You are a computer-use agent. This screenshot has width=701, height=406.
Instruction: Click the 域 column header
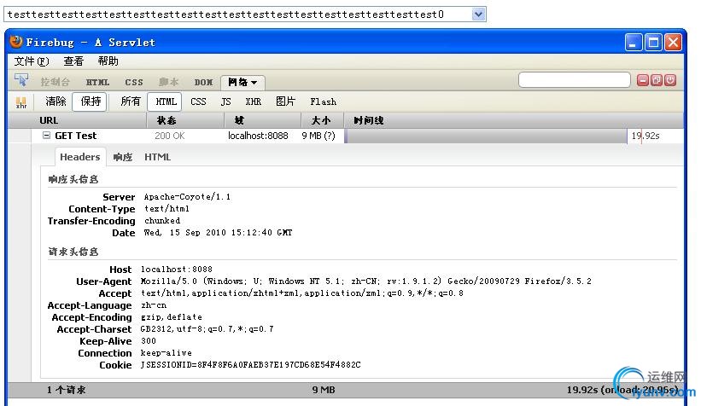pyautogui.click(x=262, y=120)
